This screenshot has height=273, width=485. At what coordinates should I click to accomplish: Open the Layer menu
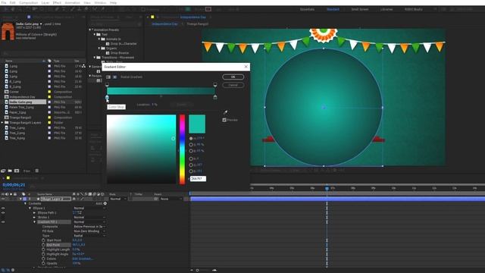pos(45,2)
